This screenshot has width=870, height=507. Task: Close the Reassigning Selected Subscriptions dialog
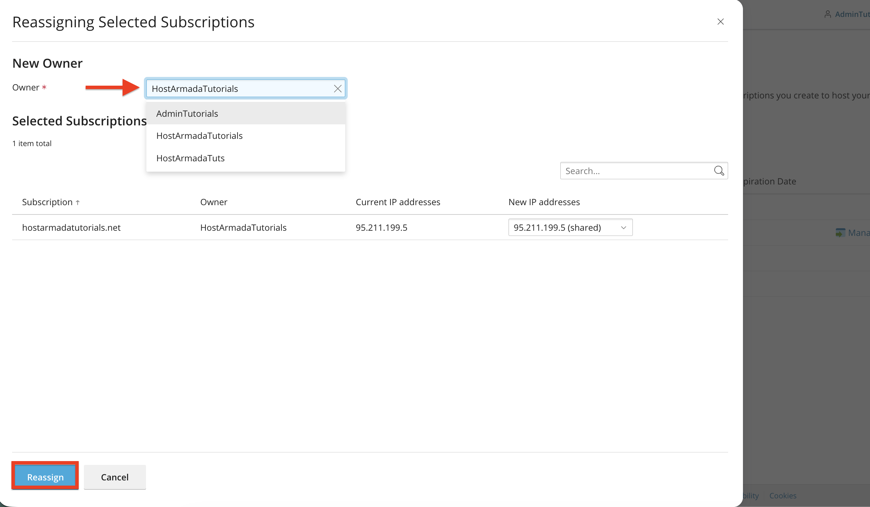pyautogui.click(x=720, y=22)
